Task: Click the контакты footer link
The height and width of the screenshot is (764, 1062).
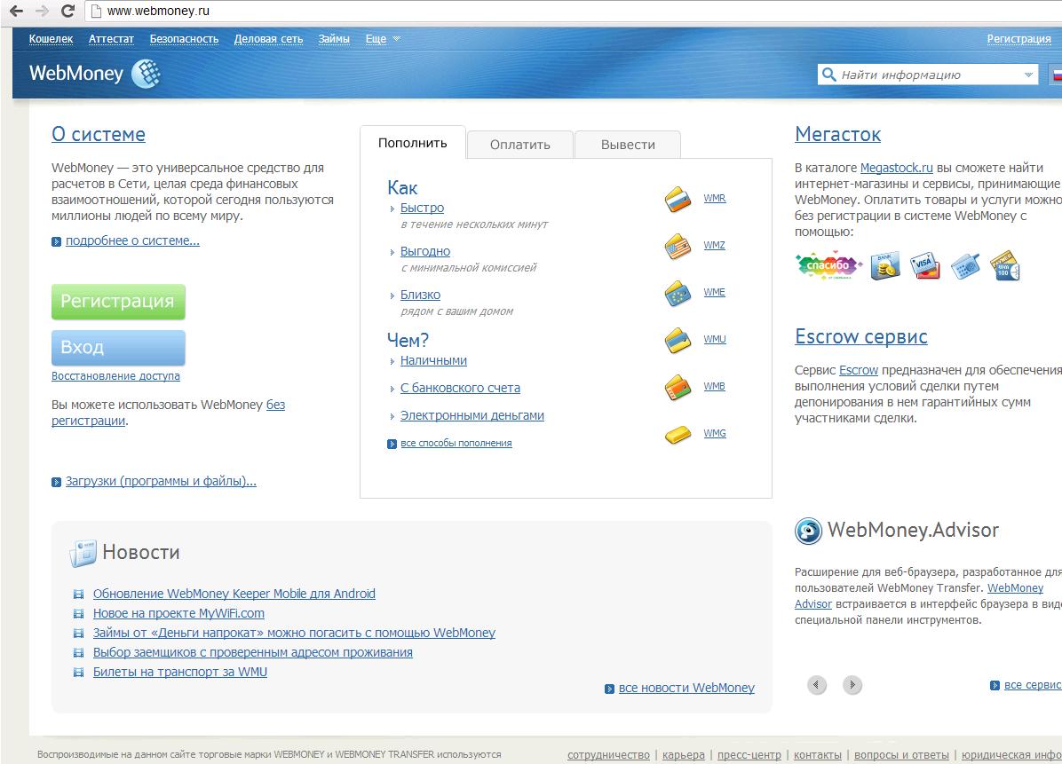Action: [818, 755]
